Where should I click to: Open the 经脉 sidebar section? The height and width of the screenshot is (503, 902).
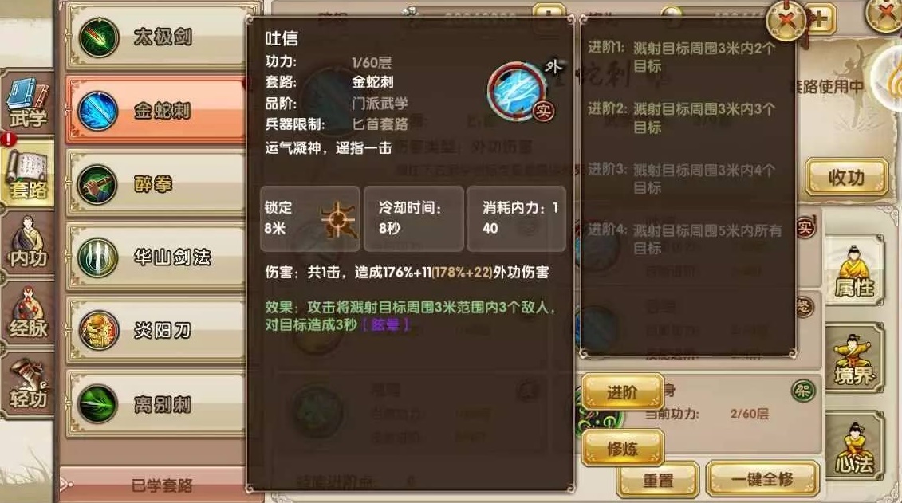click(27, 314)
